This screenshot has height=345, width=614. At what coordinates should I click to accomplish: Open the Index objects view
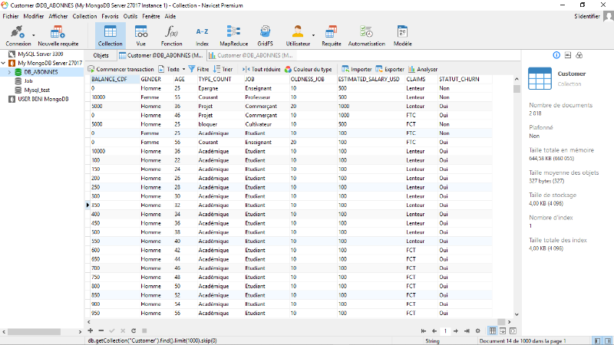[x=202, y=35]
